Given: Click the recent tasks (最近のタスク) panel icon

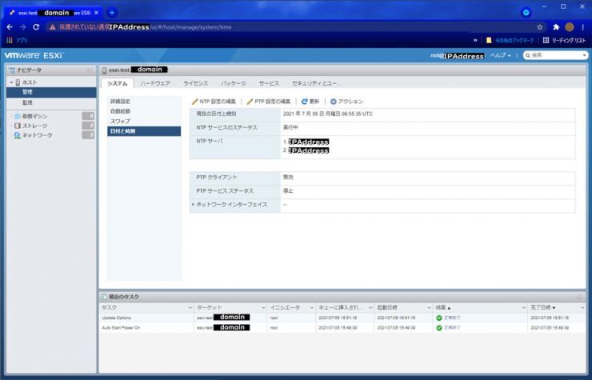Looking at the screenshot, I should tap(104, 297).
